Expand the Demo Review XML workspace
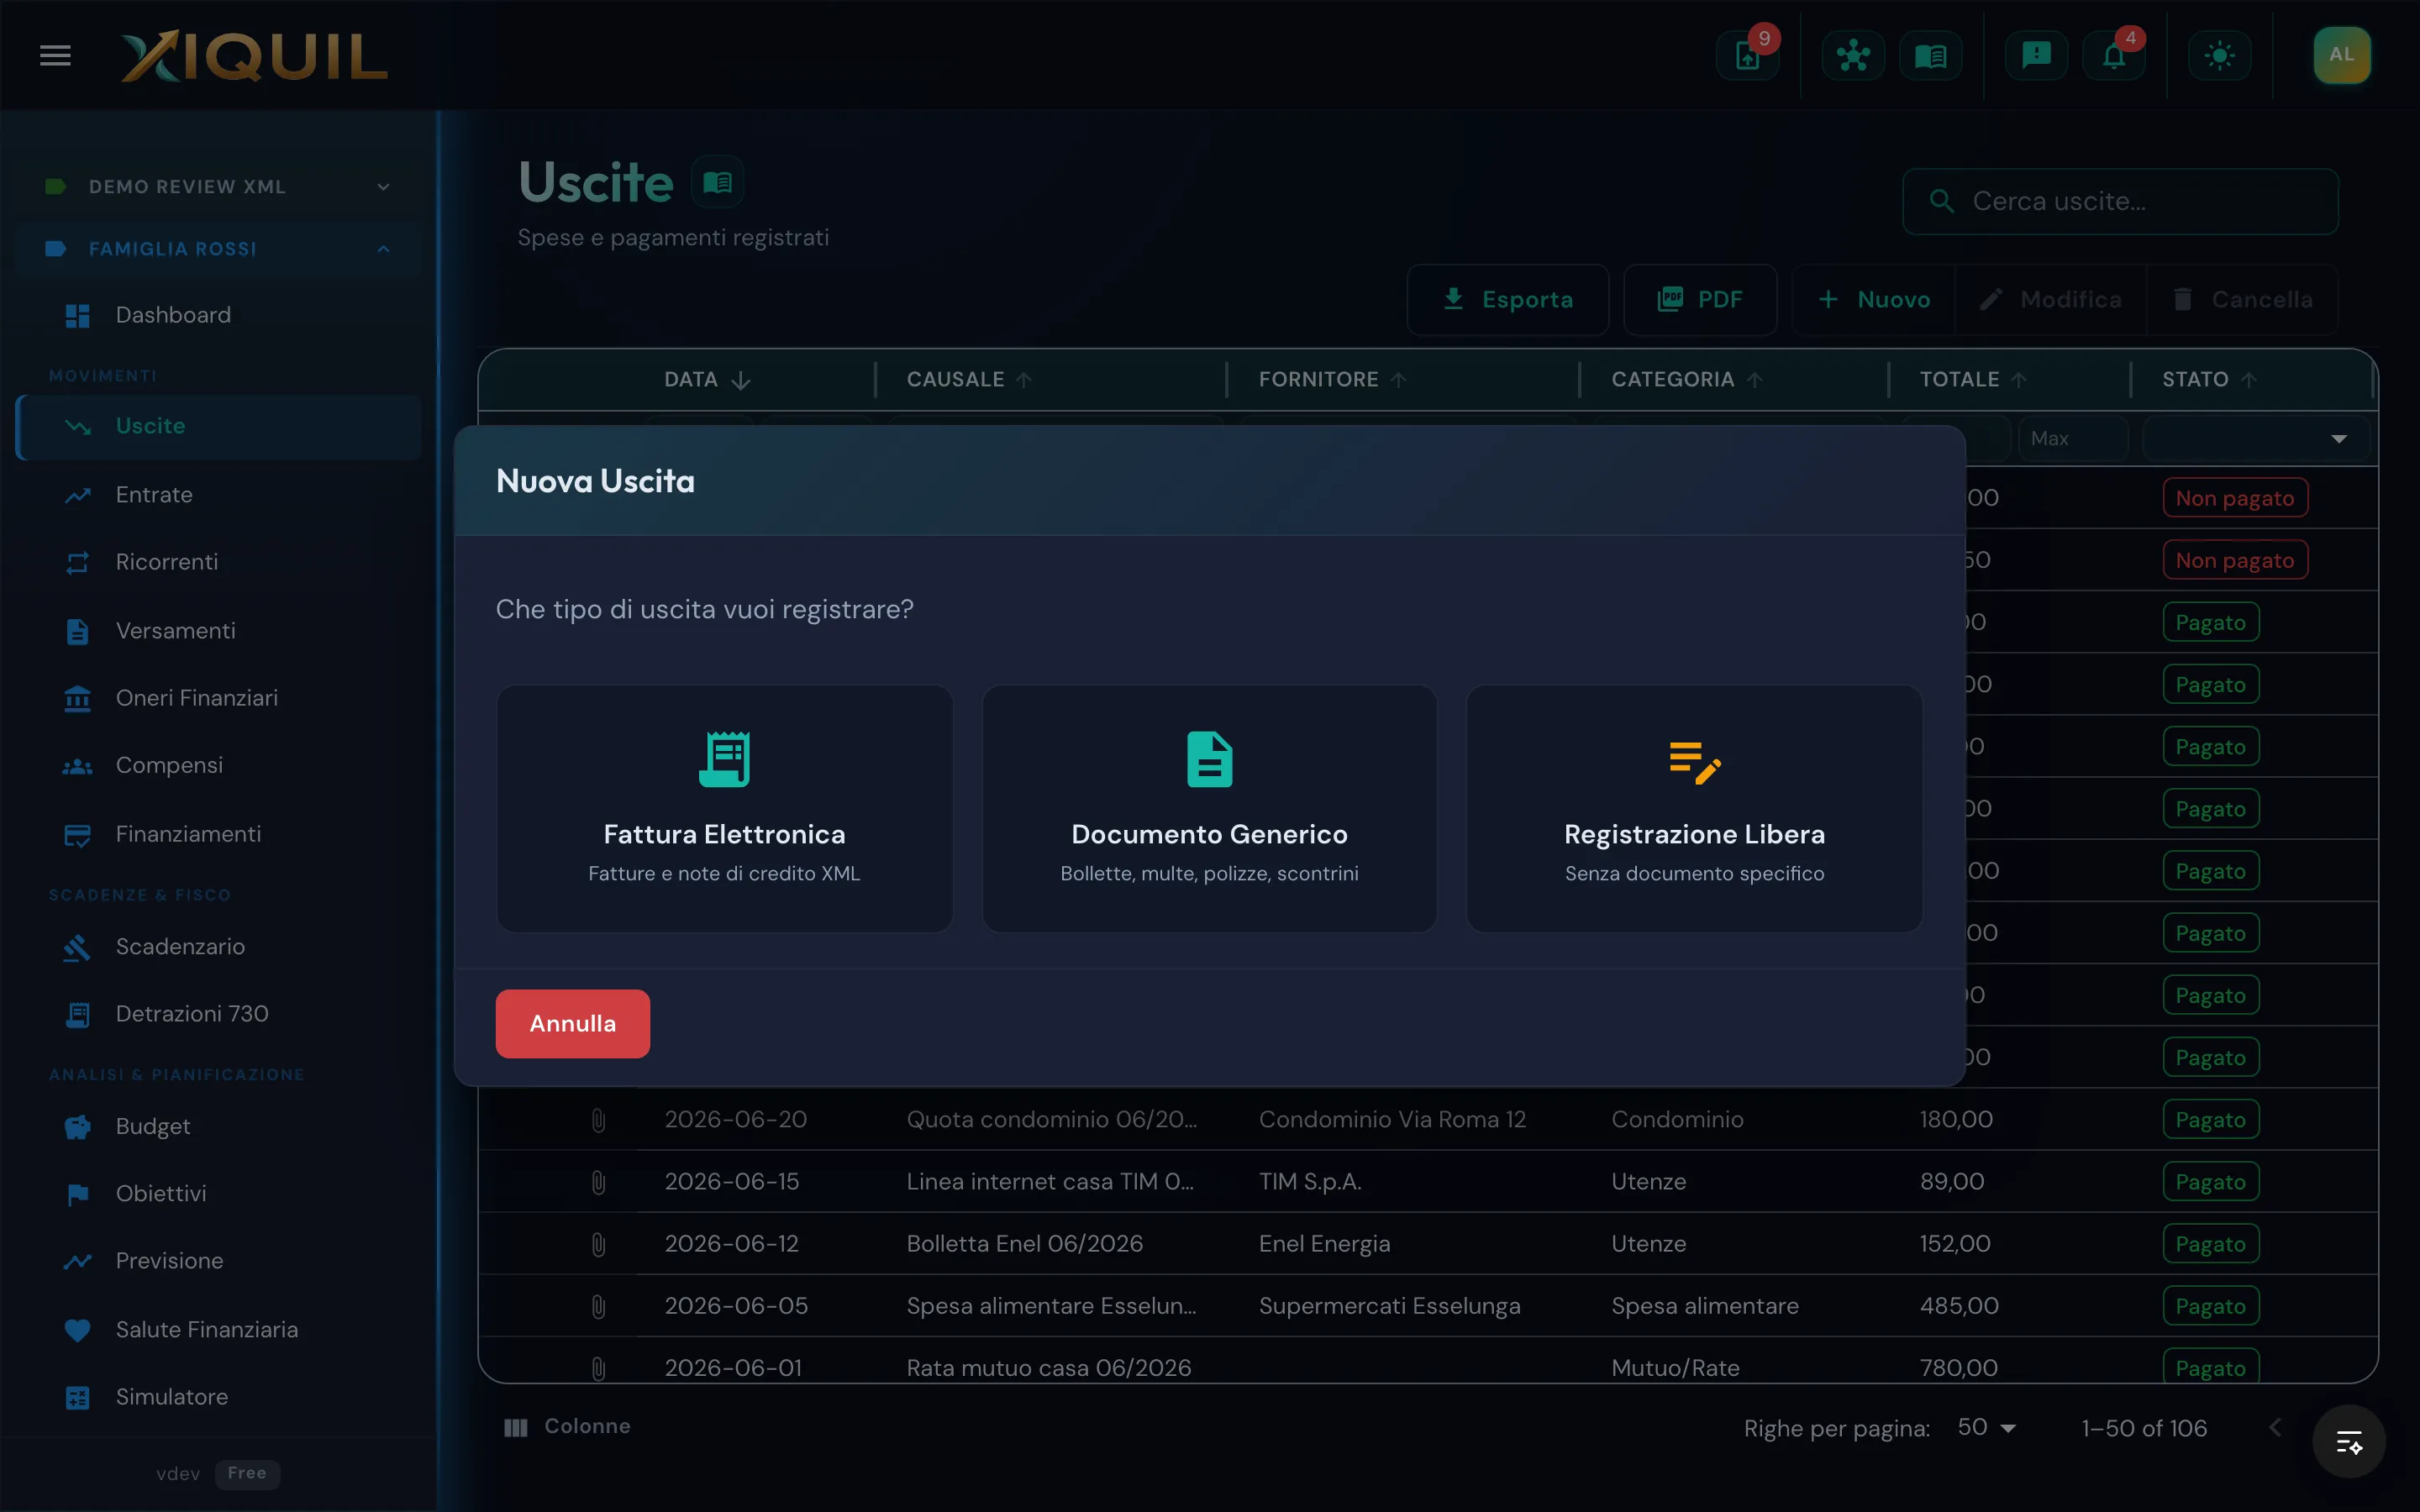Screen dimensions: 2420x1512 pyautogui.click(x=218, y=187)
